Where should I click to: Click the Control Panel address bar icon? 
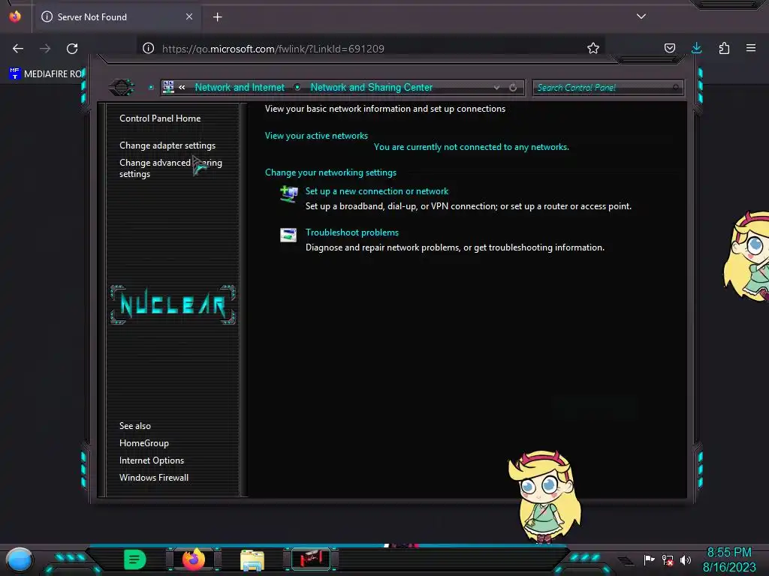(168, 87)
